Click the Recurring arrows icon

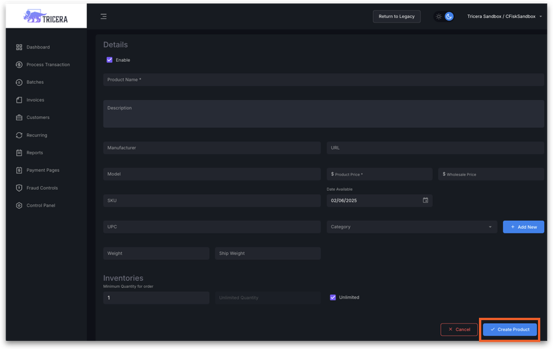click(19, 135)
